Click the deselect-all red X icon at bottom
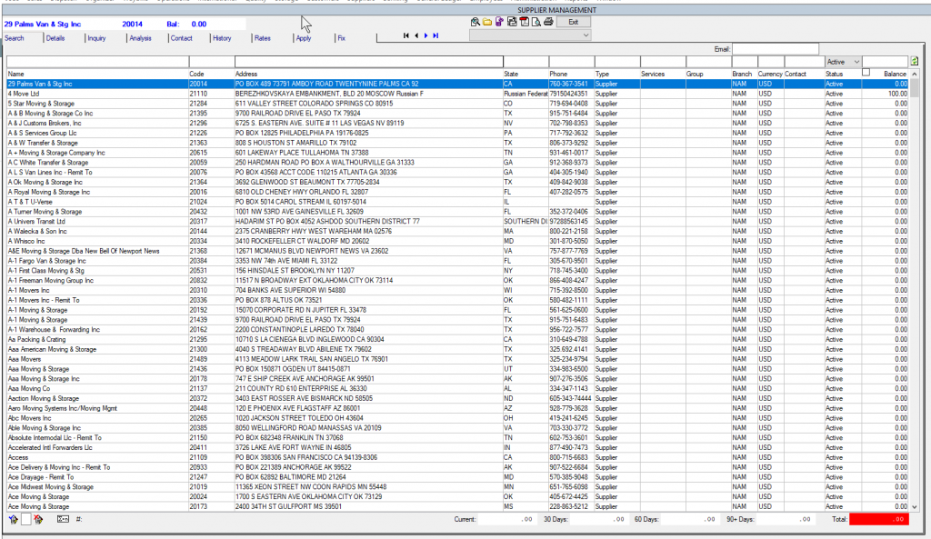The height and width of the screenshot is (539, 931). [38, 519]
